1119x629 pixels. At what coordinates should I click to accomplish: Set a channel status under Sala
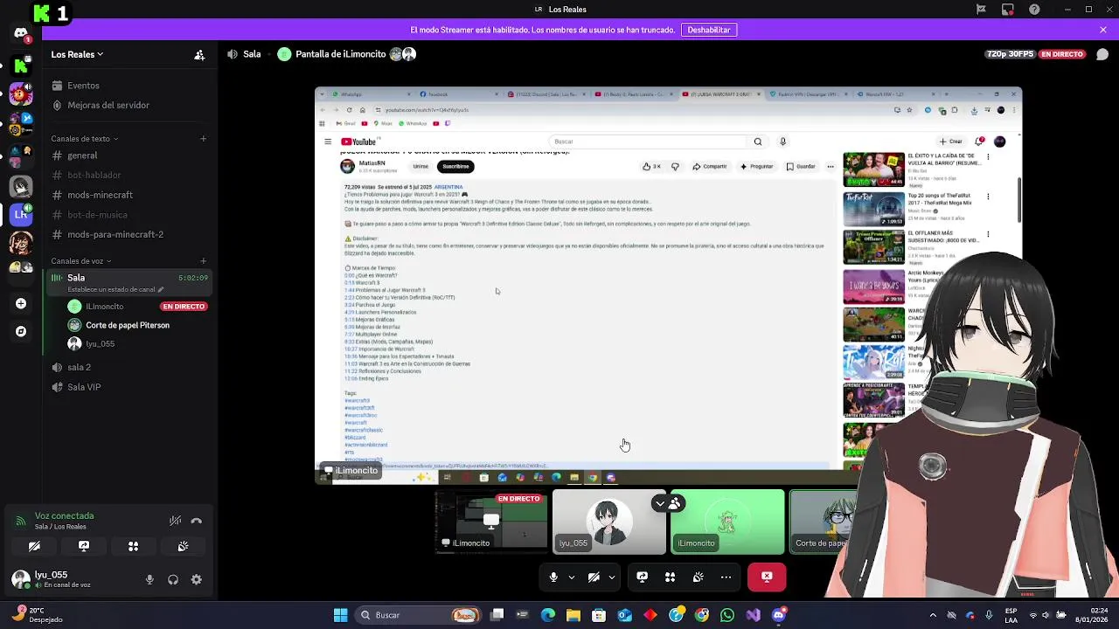click(115, 289)
